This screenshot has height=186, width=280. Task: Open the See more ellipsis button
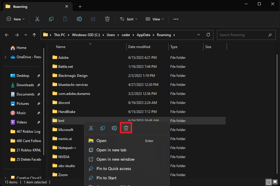(176, 19)
